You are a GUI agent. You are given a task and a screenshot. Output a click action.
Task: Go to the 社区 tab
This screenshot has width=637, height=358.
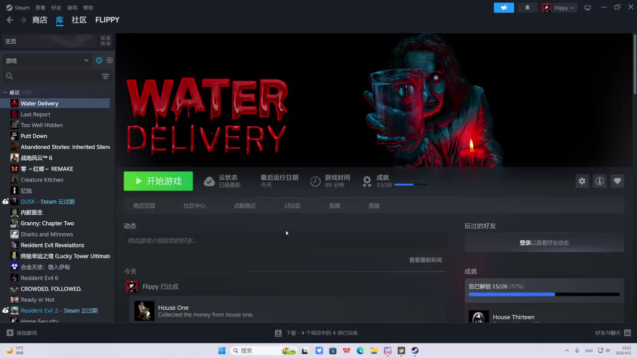(79, 20)
